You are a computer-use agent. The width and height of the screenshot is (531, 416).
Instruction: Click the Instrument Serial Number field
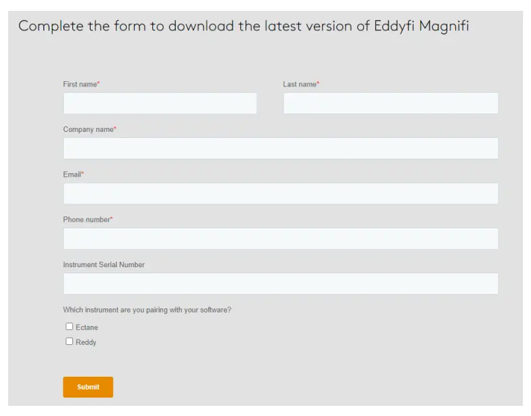pos(280,283)
